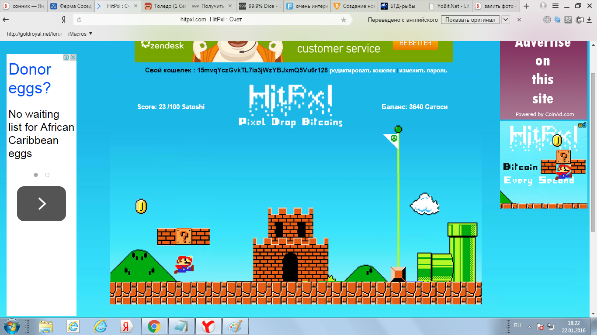Open the Zendesk customer service banner

click(x=293, y=51)
